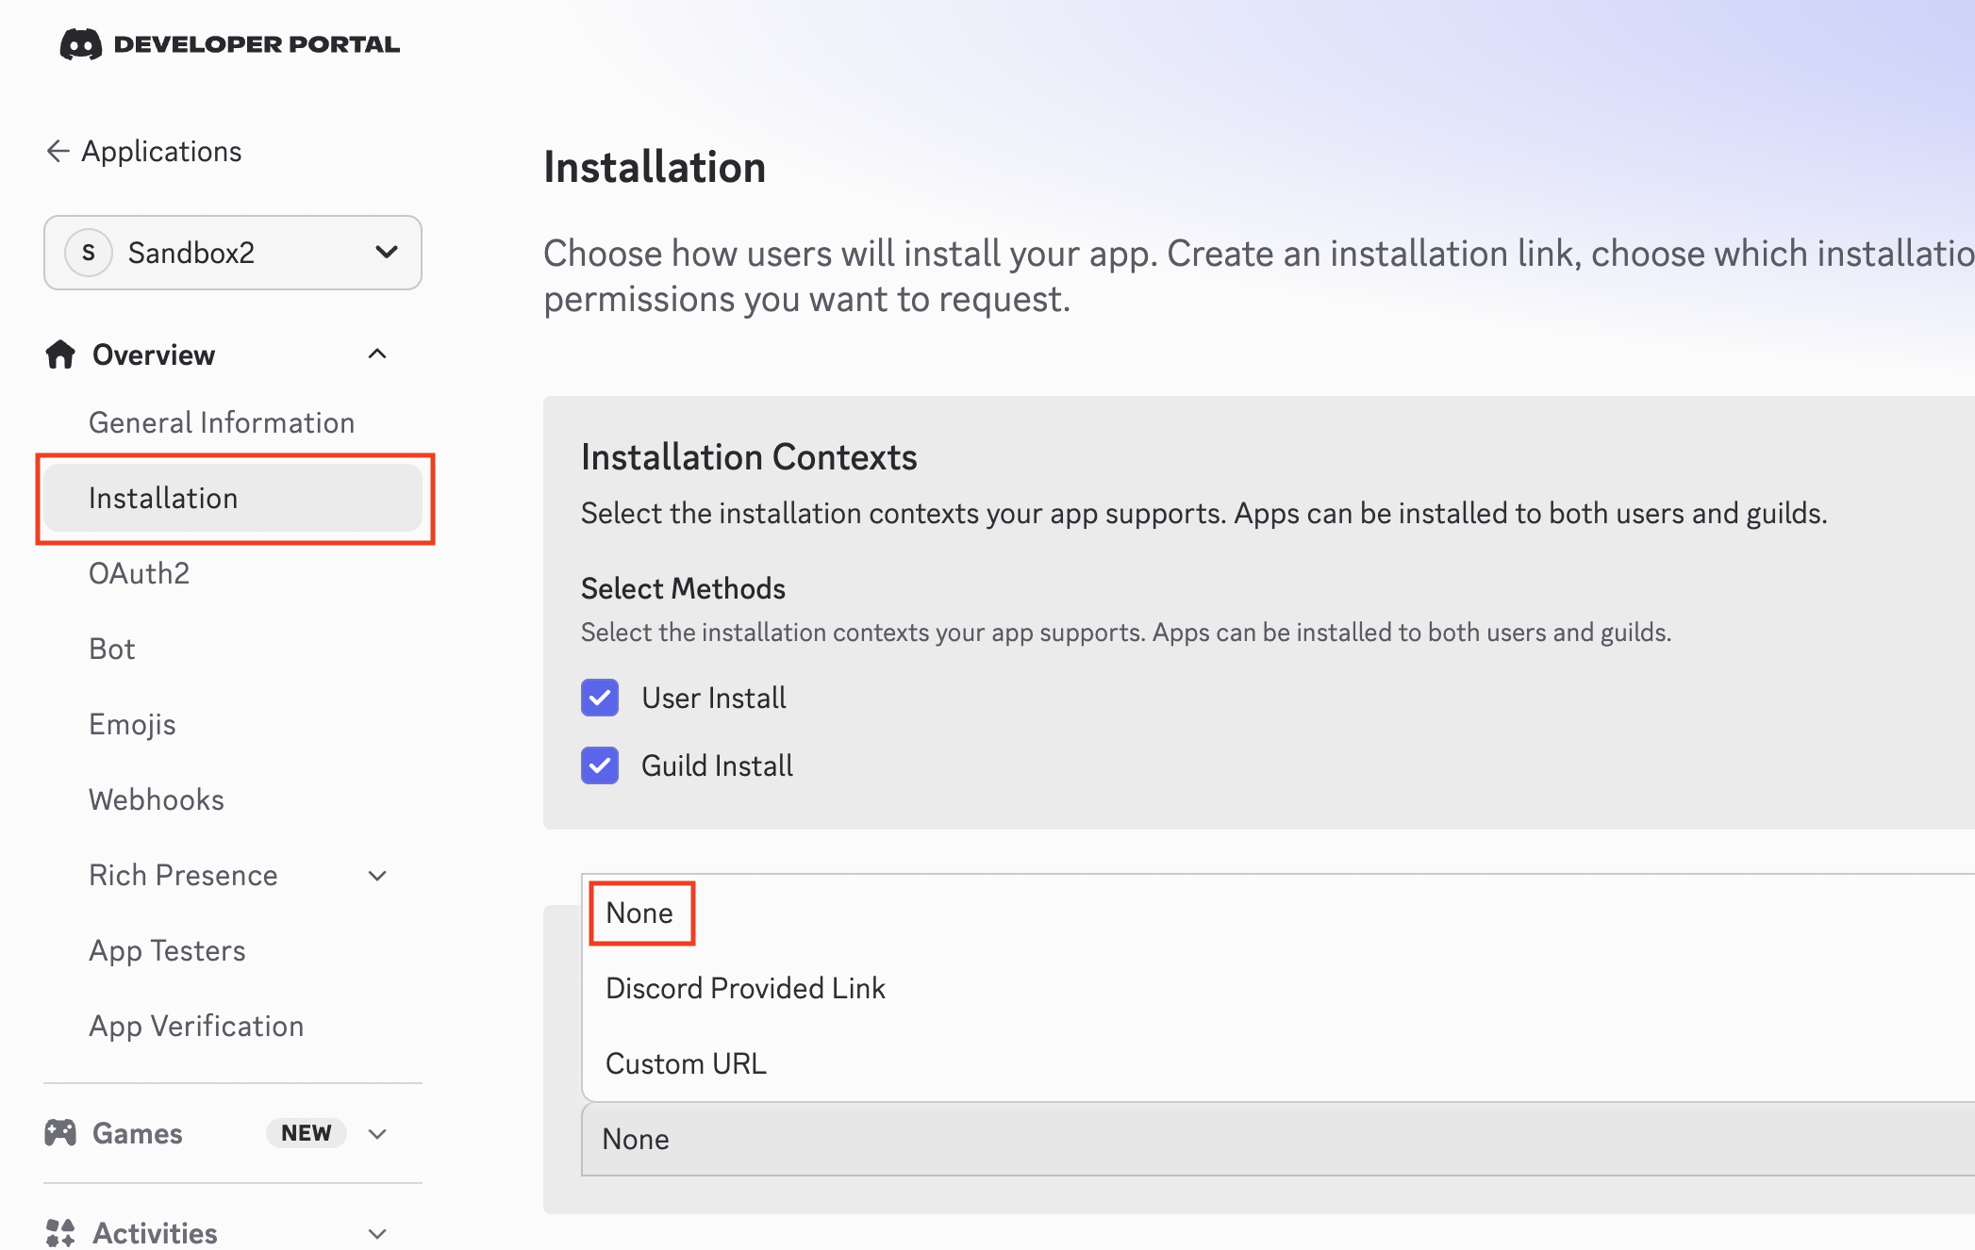Collapse the Overview section chevron
1975x1250 pixels.
[377, 354]
